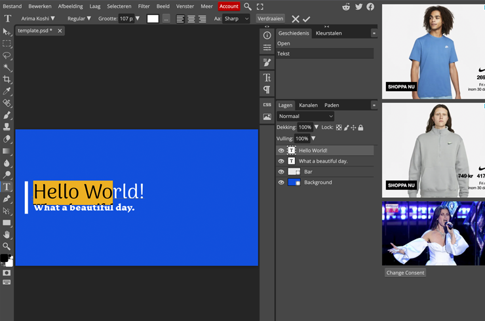Select the Rectangular Marquee tool
Viewport: 485px width, 321px height.
coord(7,44)
